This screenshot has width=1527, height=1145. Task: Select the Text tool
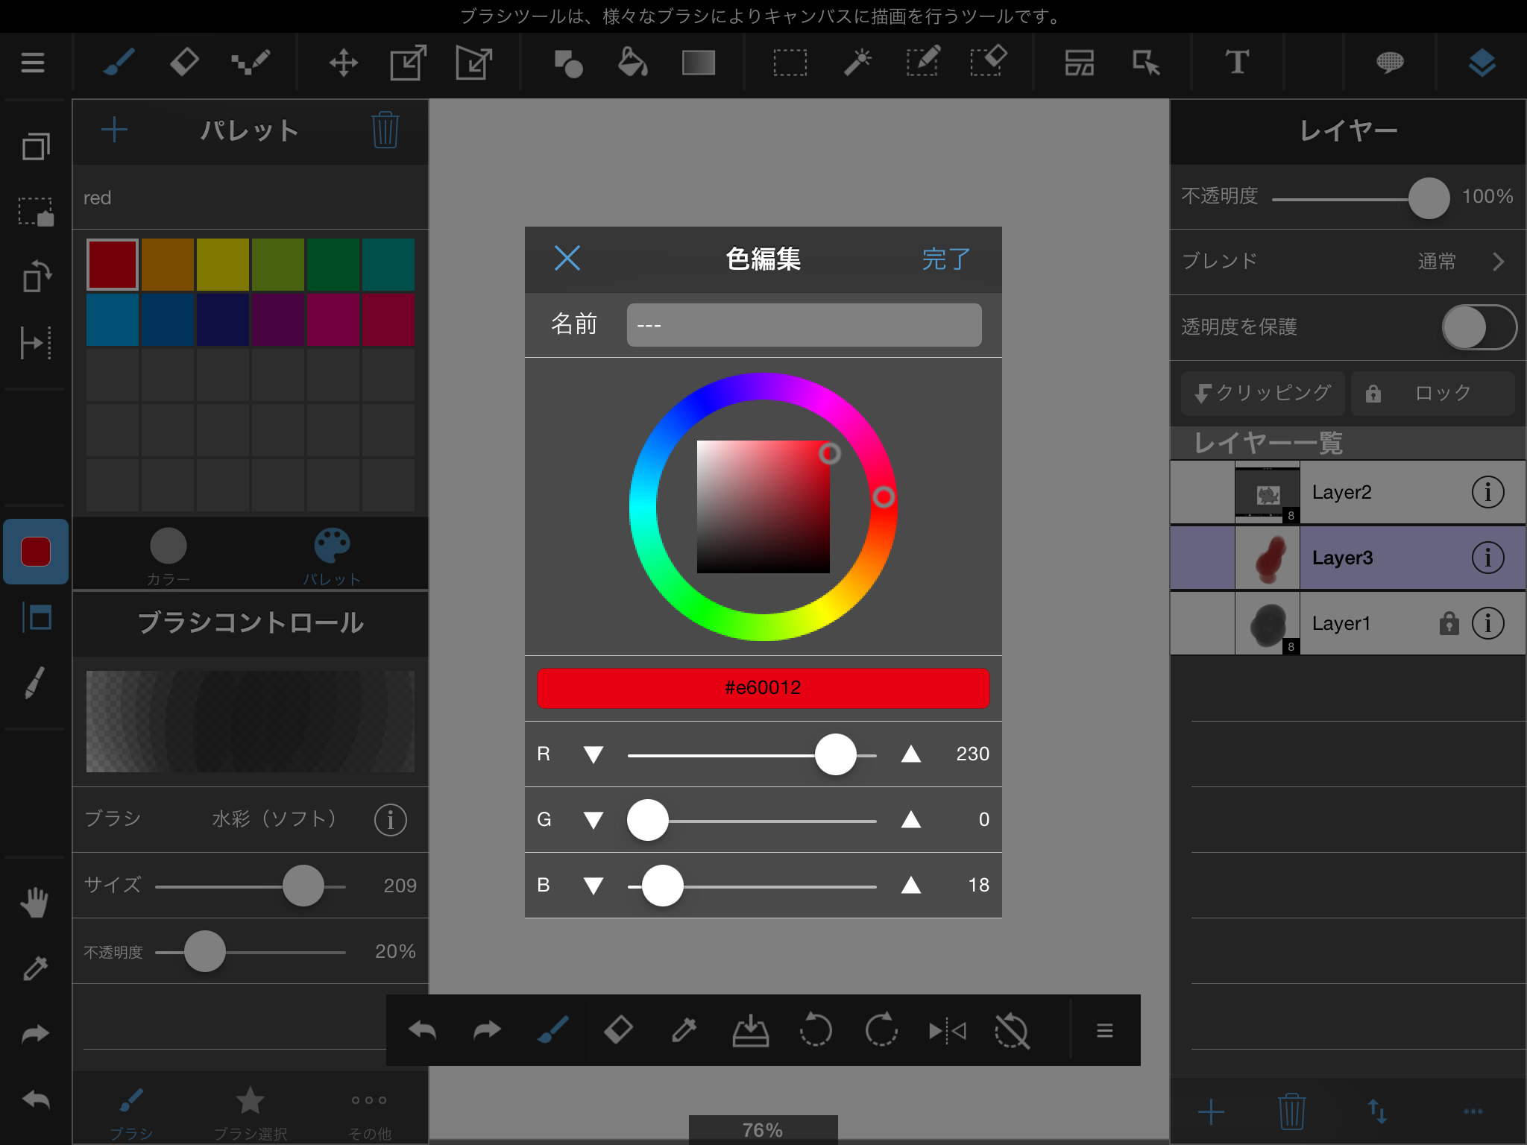pyautogui.click(x=1237, y=63)
